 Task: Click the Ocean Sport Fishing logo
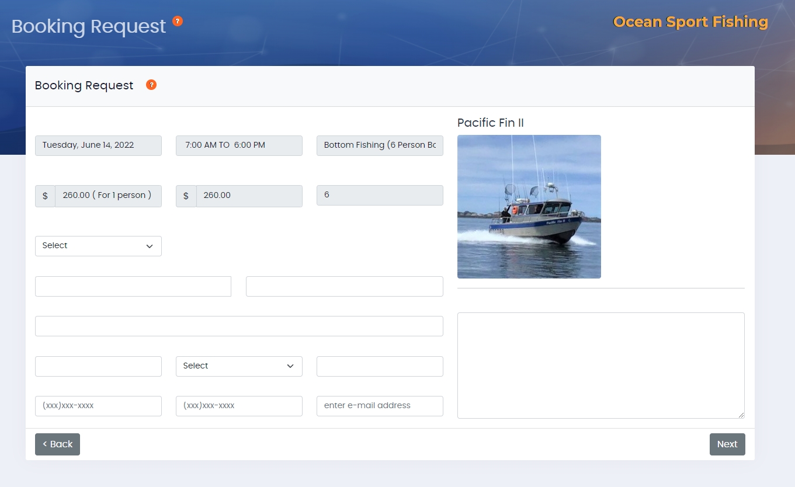pos(690,22)
